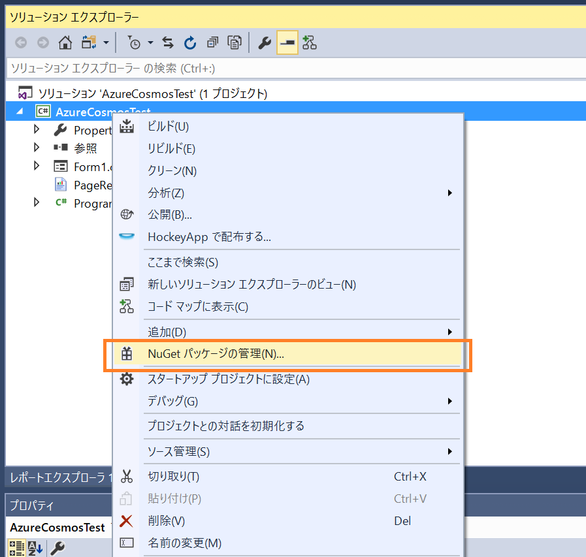586x557 pixels.
Task: Choose スタートアップ プロジェクトに設定(A)
Action: click(288, 379)
